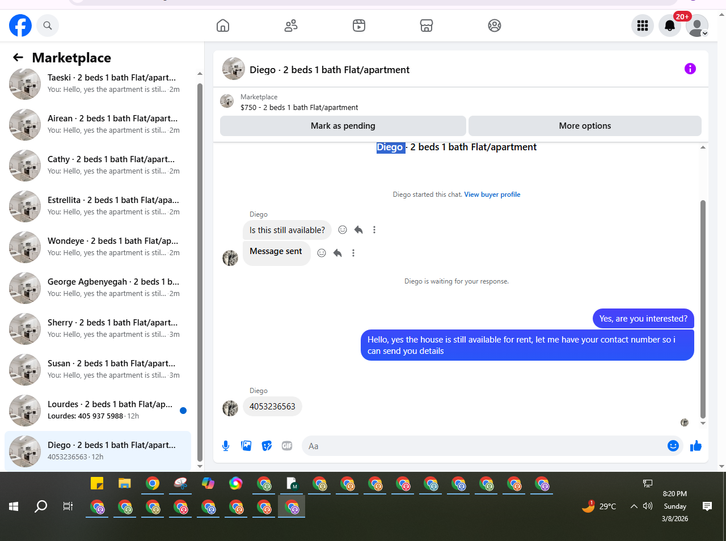The width and height of the screenshot is (726, 541).
Task: Open Sherry's conversation
Action: (98, 328)
